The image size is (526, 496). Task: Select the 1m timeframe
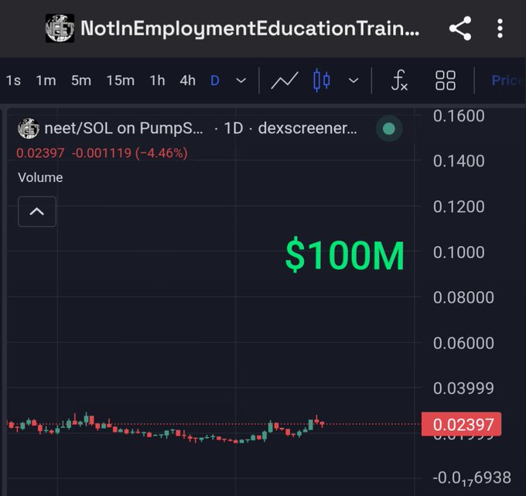(46, 80)
